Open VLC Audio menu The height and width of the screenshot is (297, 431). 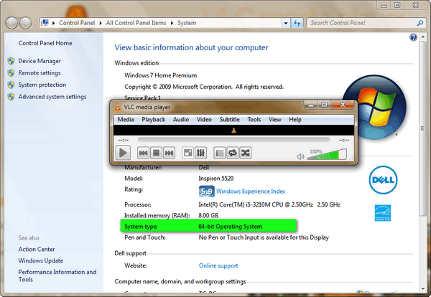181,119
